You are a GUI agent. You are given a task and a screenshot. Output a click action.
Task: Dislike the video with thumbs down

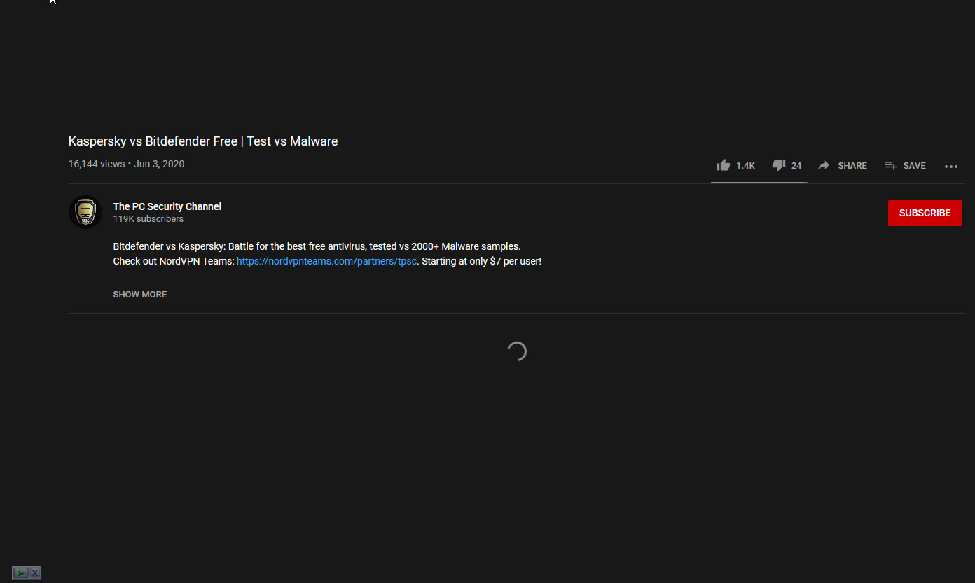pyautogui.click(x=778, y=166)
